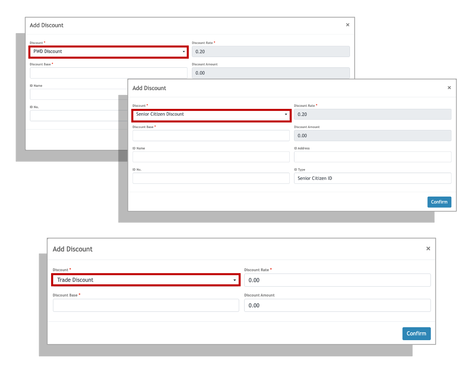Click Discount Amount field in Trade Discount dialog
This screenshot has width=472, height=372.
point(338,305)
